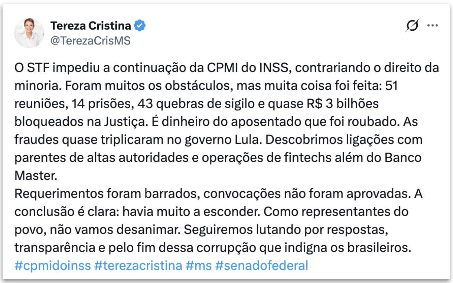453x283 pixels.
Task: Click the blue verified badge
Action: 140,26
